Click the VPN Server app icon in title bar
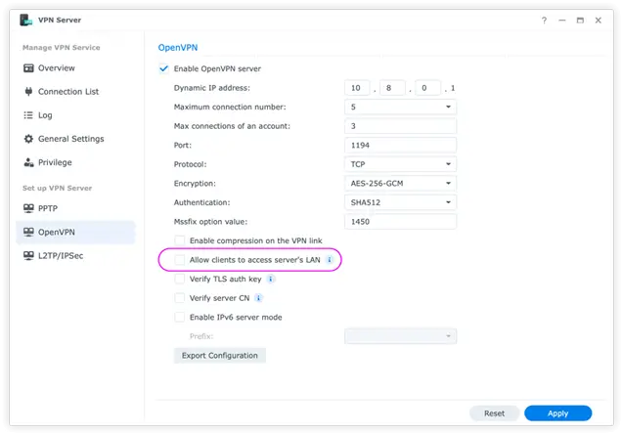This screenshot has width=622, height=434. tap(26, 21)
